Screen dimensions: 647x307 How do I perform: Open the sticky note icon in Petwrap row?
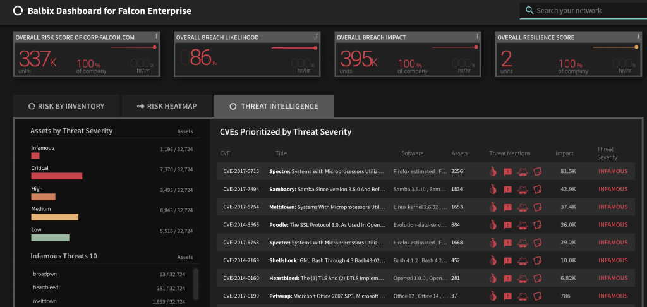click(x=537, y=296)
